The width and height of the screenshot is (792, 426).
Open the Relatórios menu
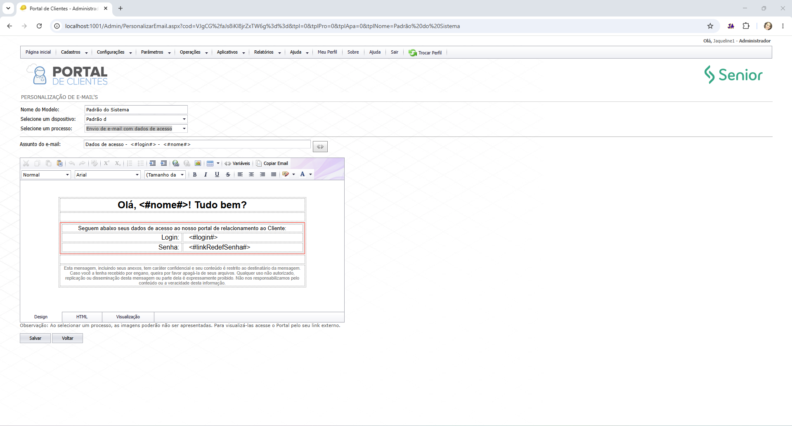point(267,52)
